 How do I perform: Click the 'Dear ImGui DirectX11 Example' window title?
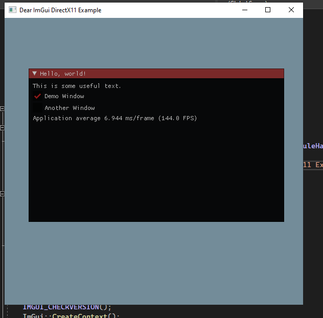(60, 10)
